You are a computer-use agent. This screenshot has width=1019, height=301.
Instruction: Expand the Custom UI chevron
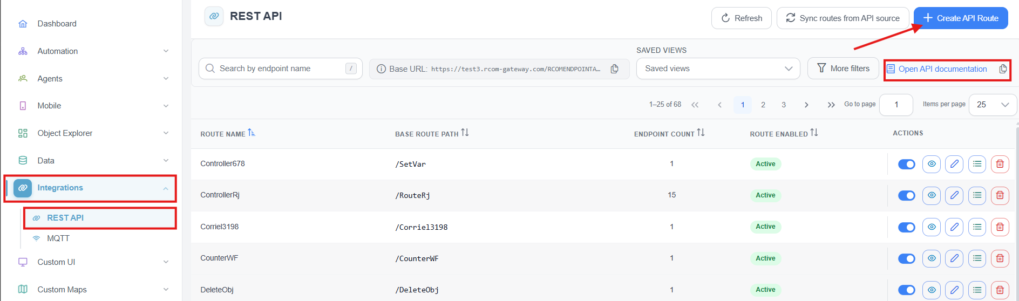tap(166, 262)
